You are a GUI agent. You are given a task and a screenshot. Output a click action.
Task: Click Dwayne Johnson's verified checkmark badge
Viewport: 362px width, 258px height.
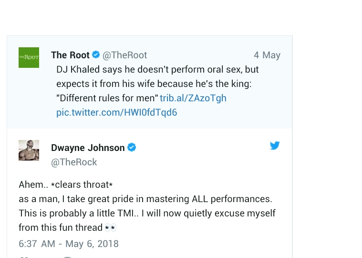(x=132, y=148)
